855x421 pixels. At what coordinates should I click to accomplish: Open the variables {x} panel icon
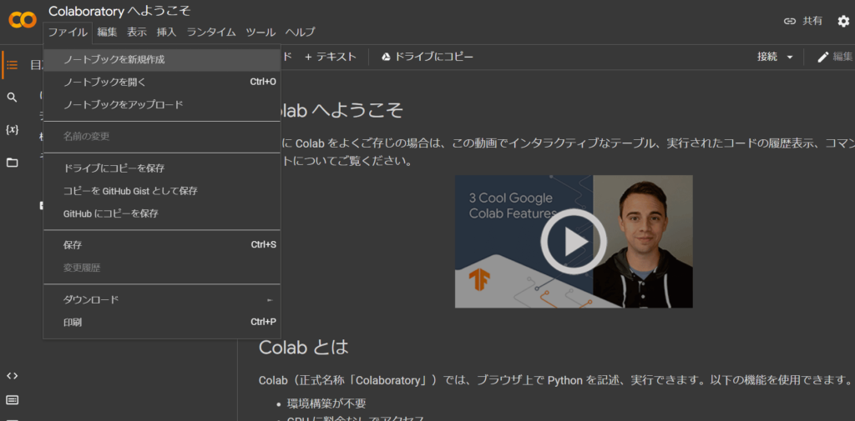coord(12,129)
